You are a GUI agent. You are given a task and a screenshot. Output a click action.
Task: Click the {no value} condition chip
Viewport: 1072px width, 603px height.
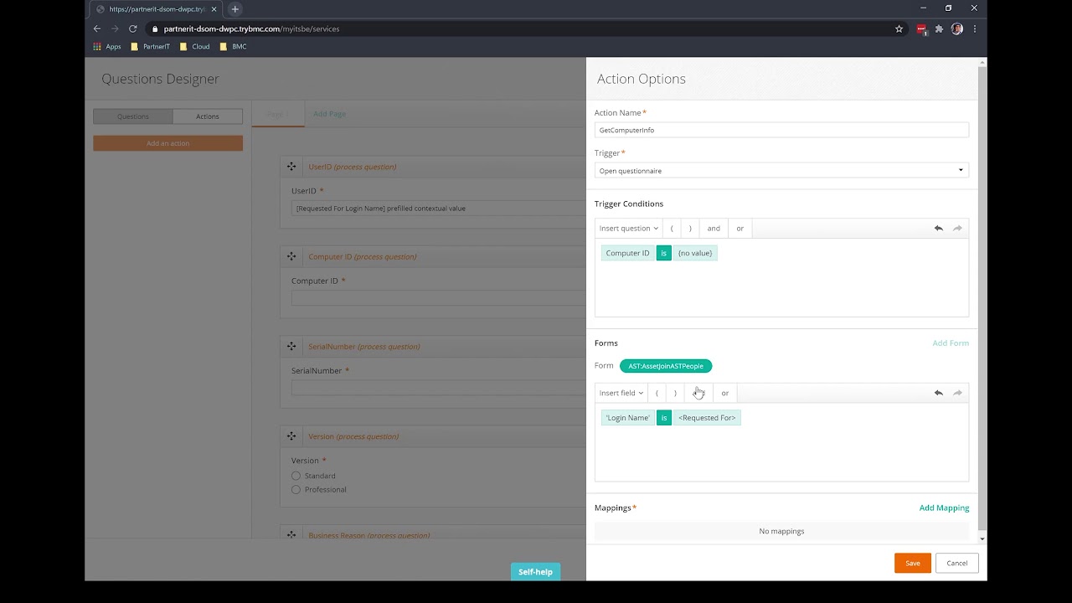tap(695, 253)
